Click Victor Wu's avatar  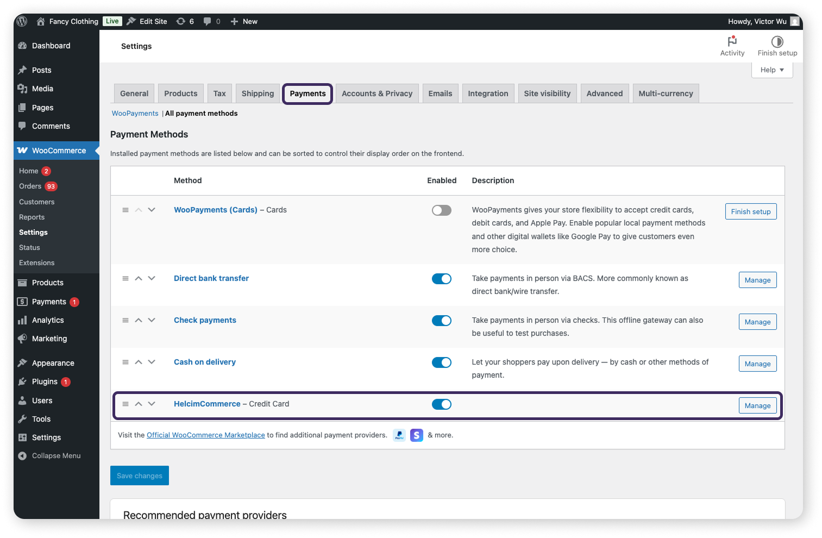click(794, 21)
